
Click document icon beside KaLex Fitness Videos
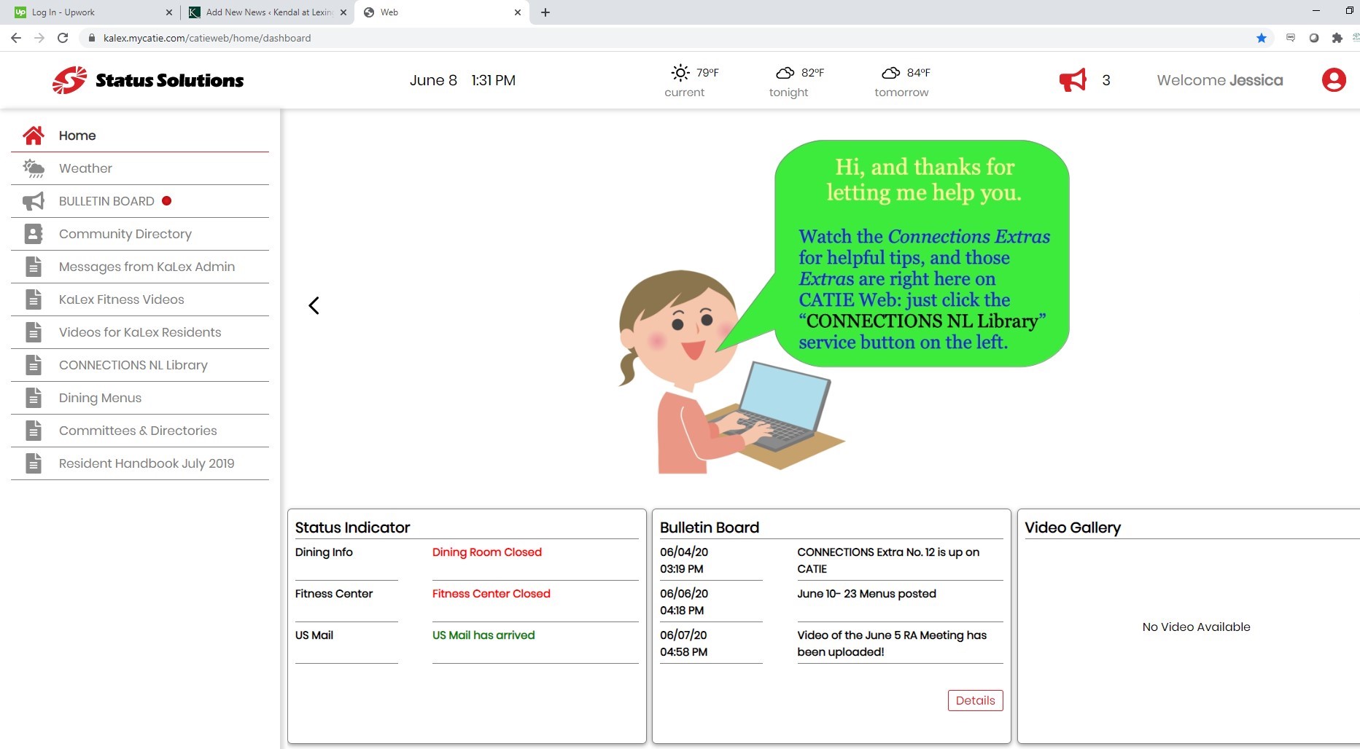coord(34,299)
